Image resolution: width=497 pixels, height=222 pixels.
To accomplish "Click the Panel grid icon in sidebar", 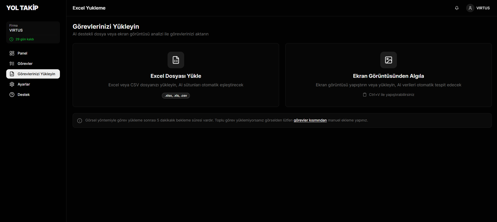I will point(12,53).
